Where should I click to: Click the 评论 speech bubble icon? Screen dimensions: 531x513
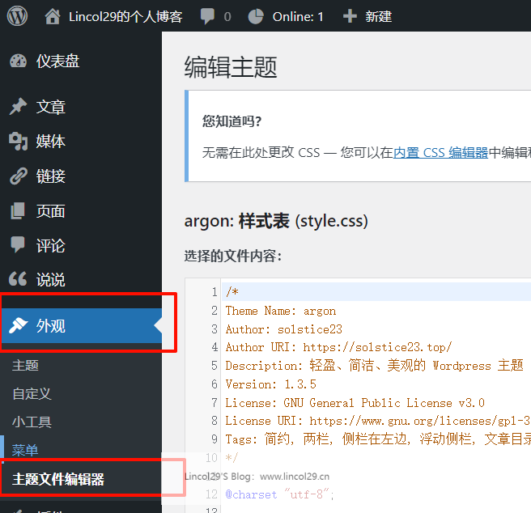coord(18,245)
